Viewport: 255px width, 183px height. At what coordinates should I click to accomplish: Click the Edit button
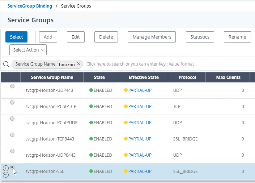point(76,37)
